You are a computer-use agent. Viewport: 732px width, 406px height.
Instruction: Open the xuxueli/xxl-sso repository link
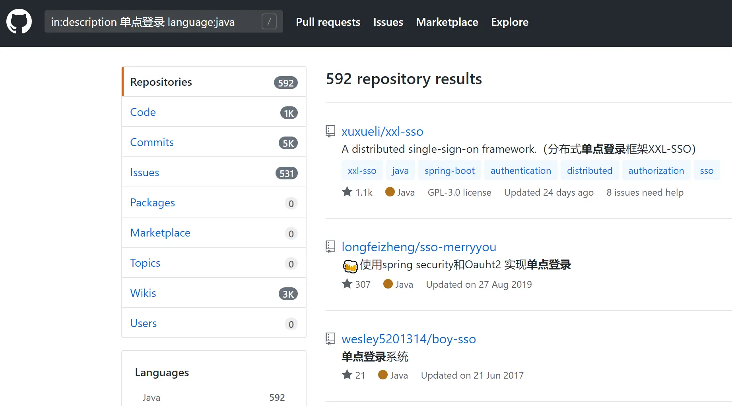(382, 131)
